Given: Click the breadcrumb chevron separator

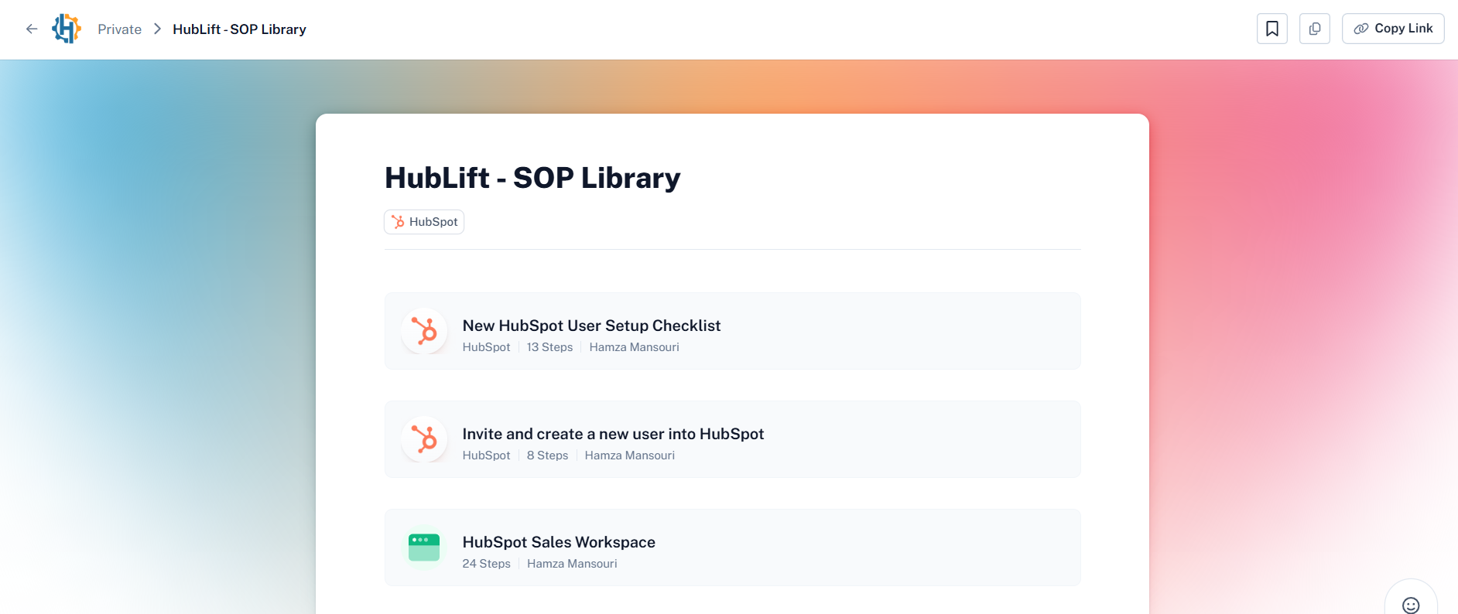Looking at the screenshot, I should [x=157, y=29].
